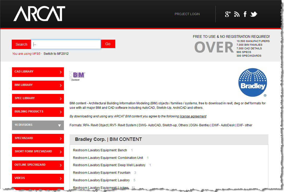Click '300 SPECWIZARDS' text
284x192 pixels.
(249, 56)
